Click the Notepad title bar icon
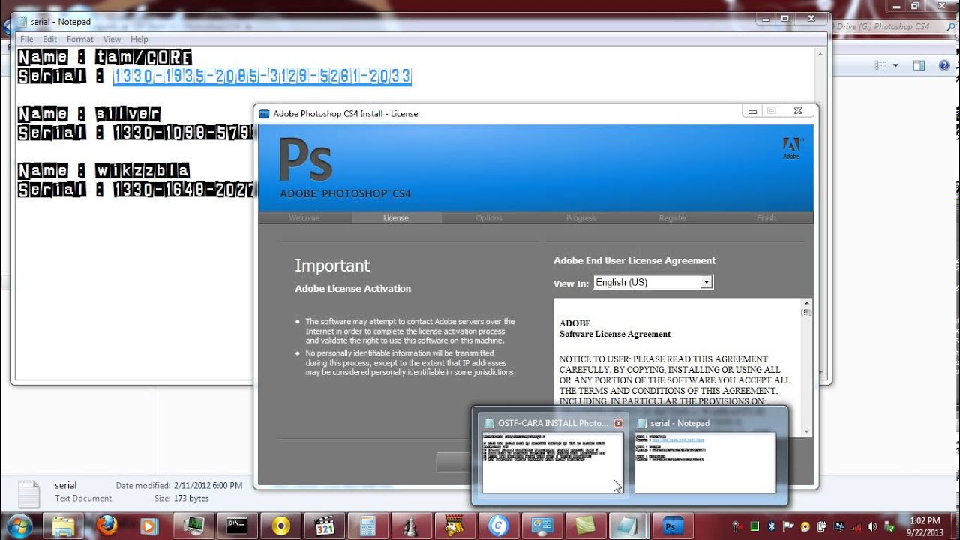Image resolution: width=960 pixels, height=540 pixels. pos(22,22)
